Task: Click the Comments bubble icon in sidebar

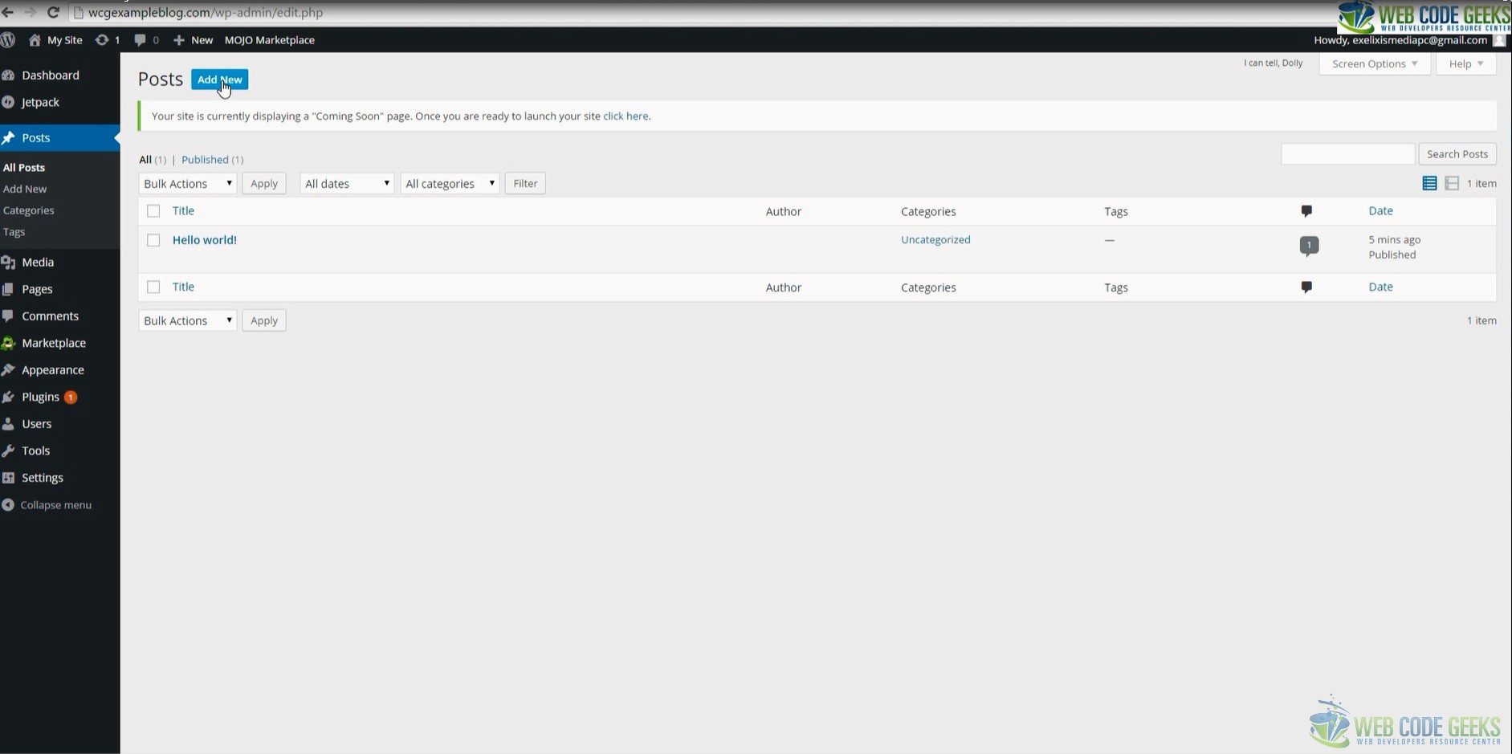Action: [x=8, y=316]
